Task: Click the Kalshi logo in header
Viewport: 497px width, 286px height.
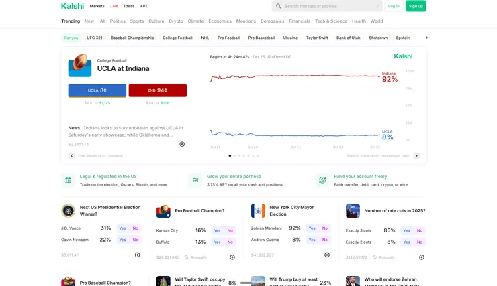Action: (x=73, y=6)
